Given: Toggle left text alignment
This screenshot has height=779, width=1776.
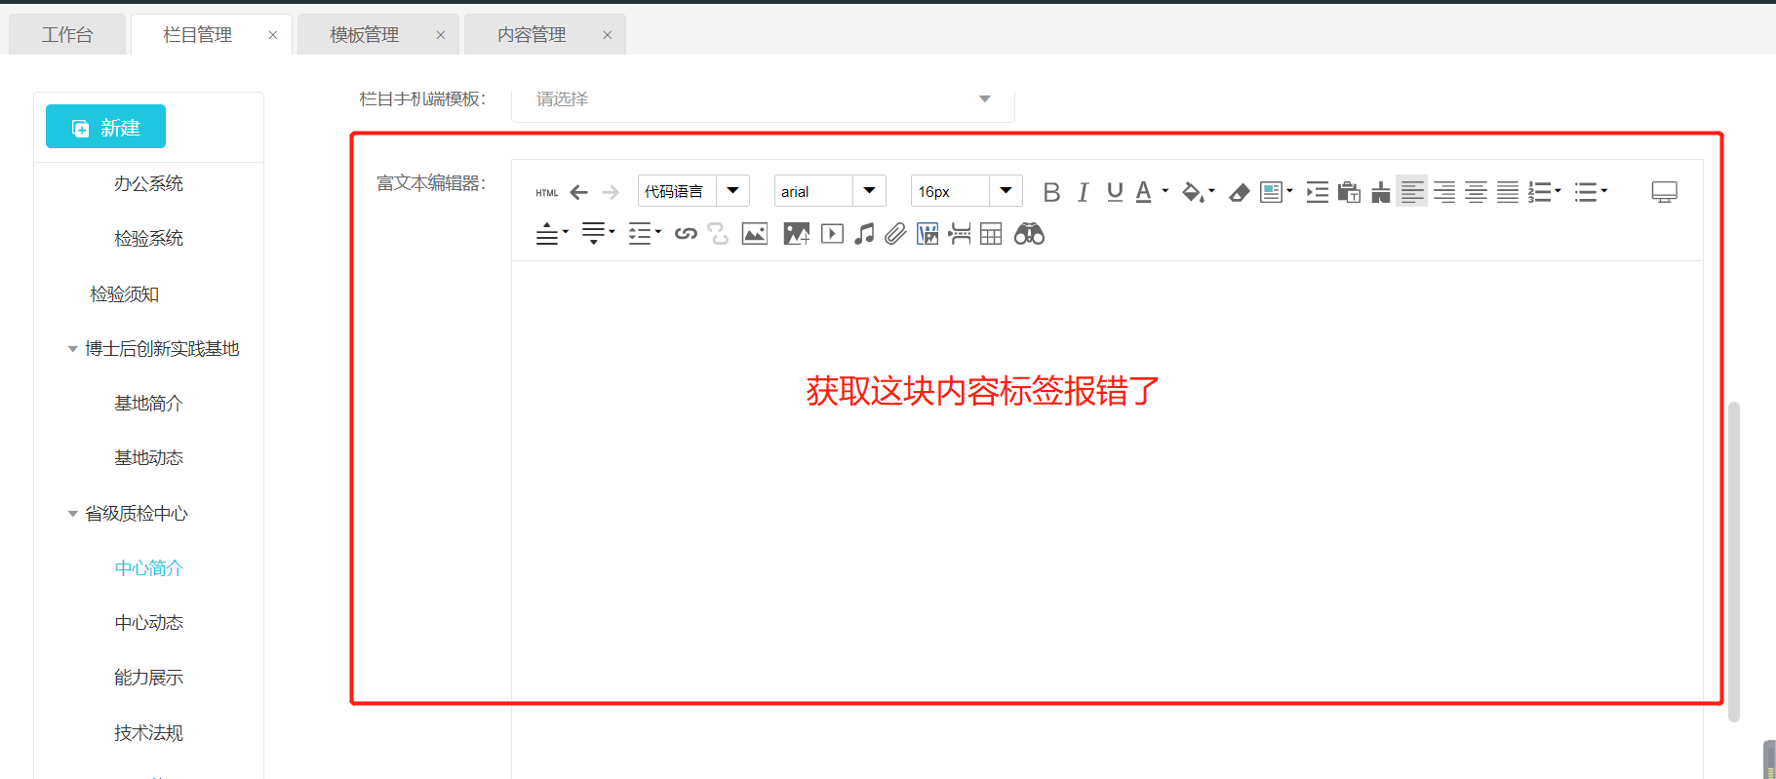Looking at the screenshot, I should point(1411,192).
